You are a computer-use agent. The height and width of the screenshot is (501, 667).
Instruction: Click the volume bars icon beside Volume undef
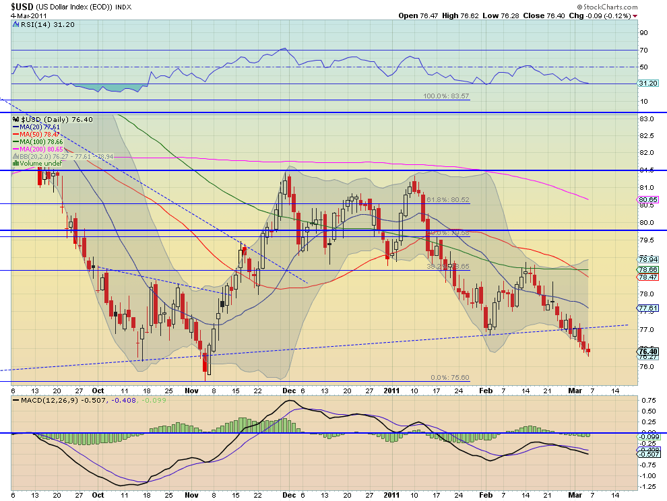[x=16, y=164]
